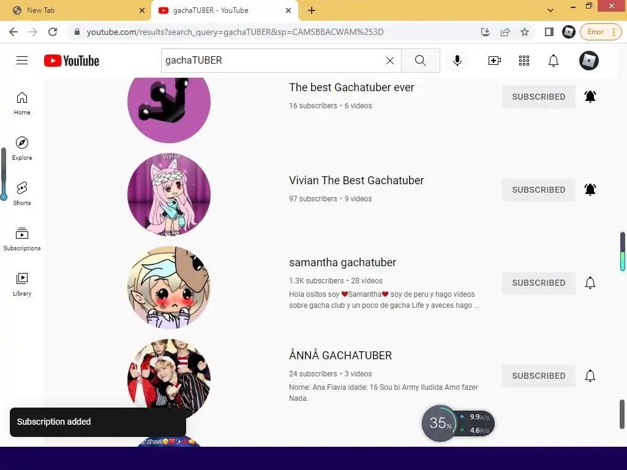Image resolution: width=627 pixels, height=470 pixels.
Task: Close the New Tab browser tab
Action: click(142, 10)
